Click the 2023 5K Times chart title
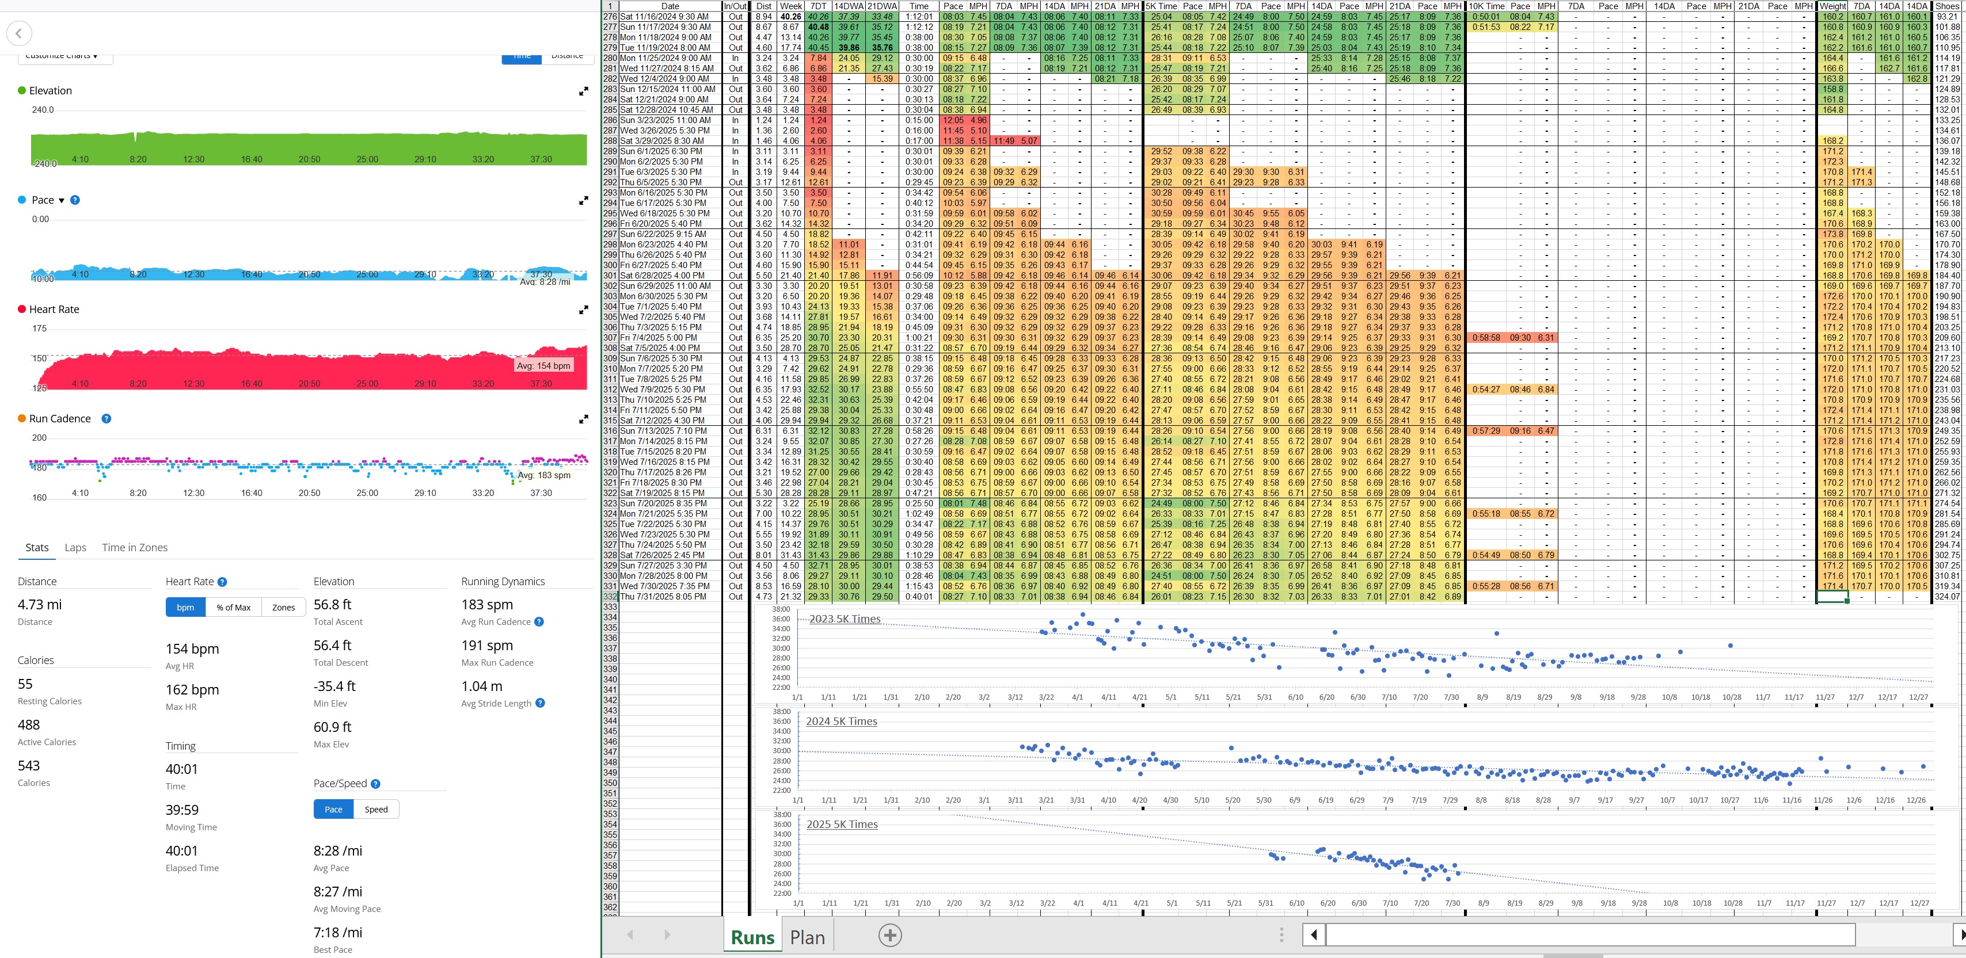This screenshot has width=1966, height=958. coord(845,619)
